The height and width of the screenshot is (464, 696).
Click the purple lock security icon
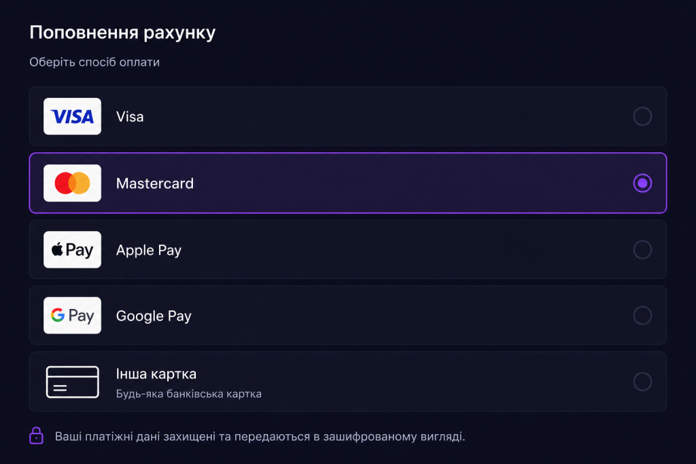[x=37, y=435]
